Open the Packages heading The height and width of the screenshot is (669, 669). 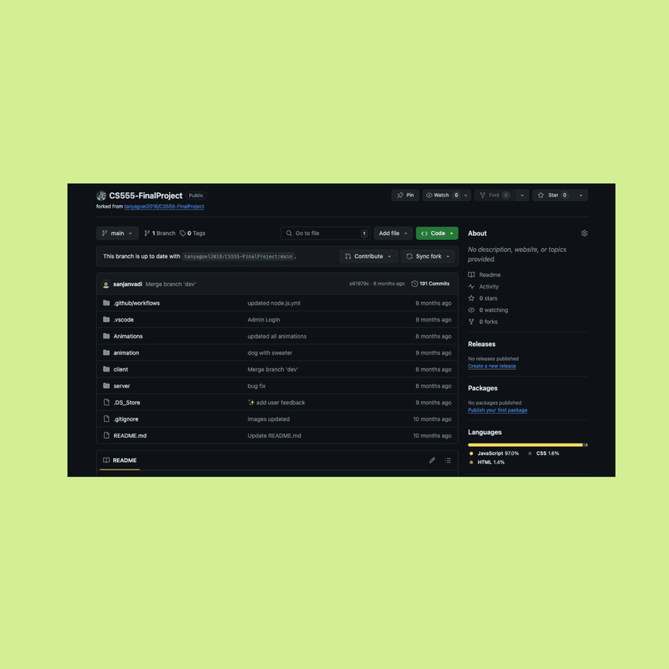click(482, 389)
